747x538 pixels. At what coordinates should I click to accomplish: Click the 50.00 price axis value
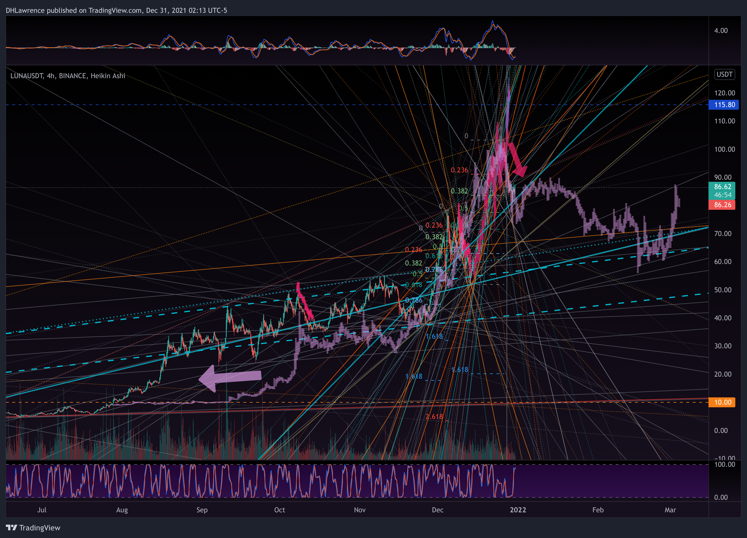(723, 290)
